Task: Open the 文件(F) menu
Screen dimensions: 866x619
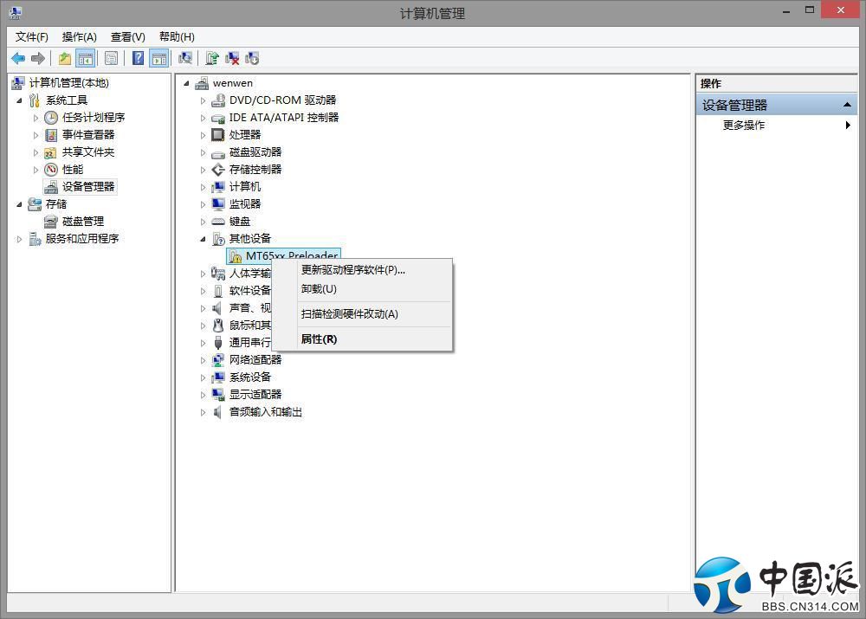Action: click(31, 37)
